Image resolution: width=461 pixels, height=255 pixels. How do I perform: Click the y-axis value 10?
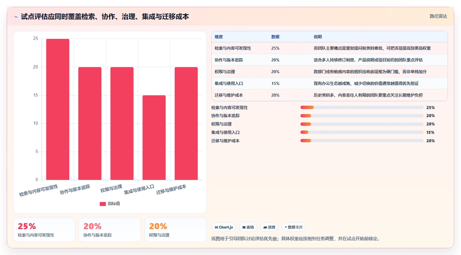[35, 123]
